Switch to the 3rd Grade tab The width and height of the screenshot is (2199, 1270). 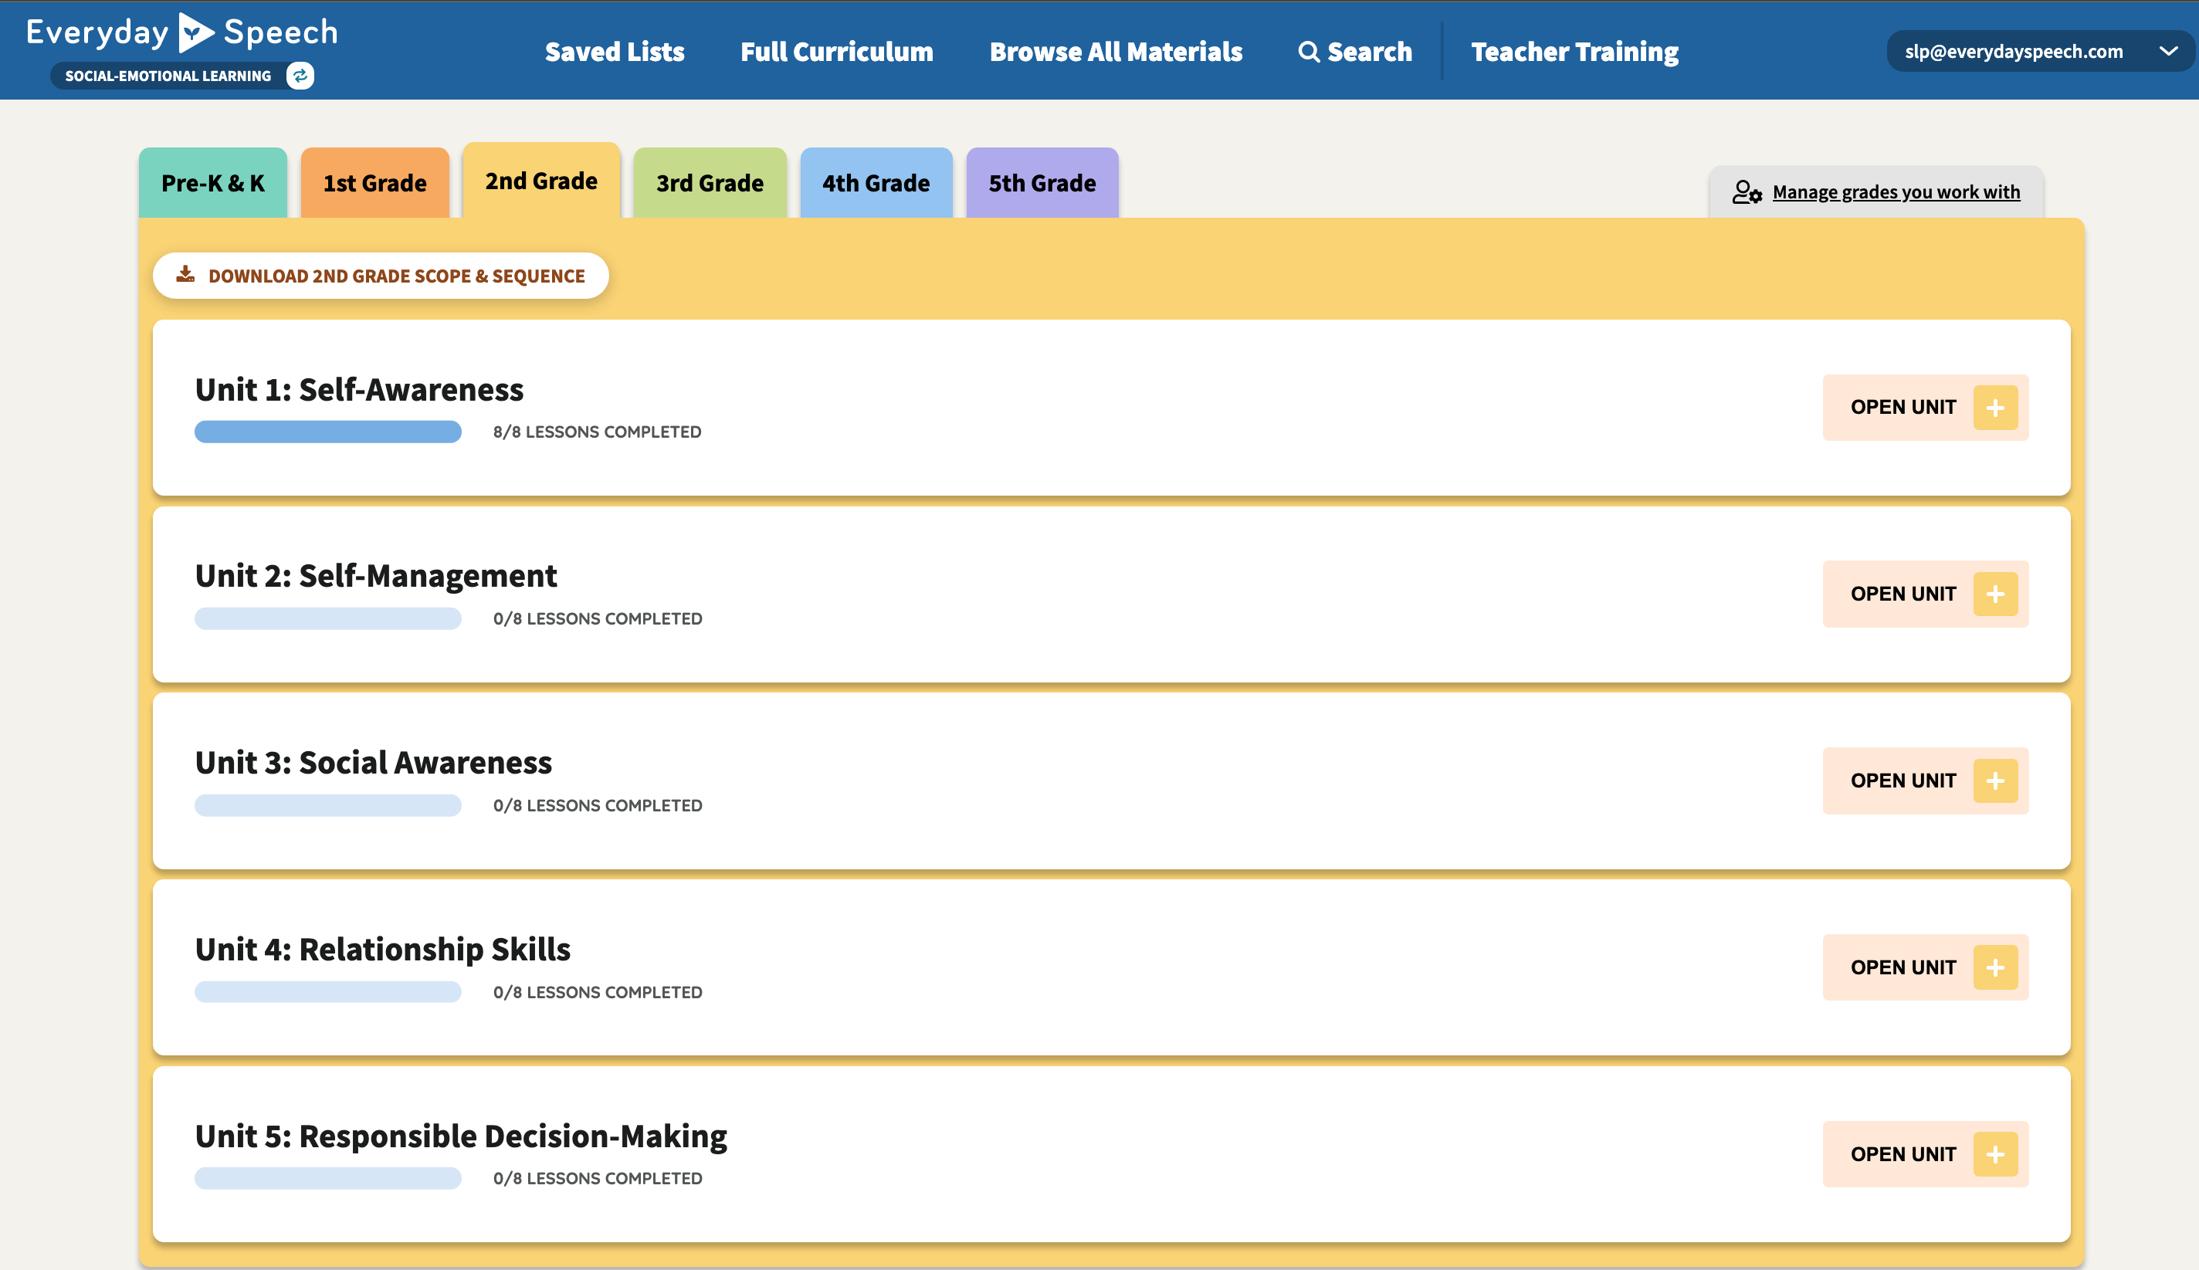tap(710, 183)
